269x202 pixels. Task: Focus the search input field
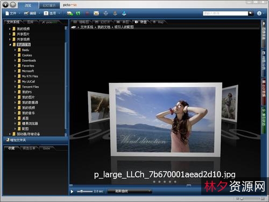point(225,13)
